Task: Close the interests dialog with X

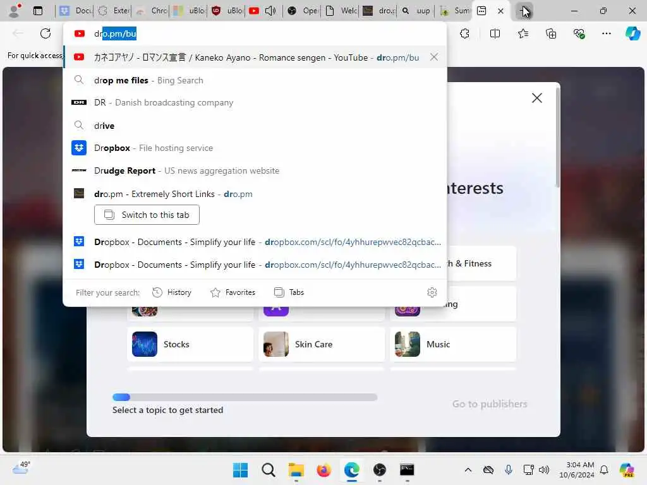Action: 537,98
